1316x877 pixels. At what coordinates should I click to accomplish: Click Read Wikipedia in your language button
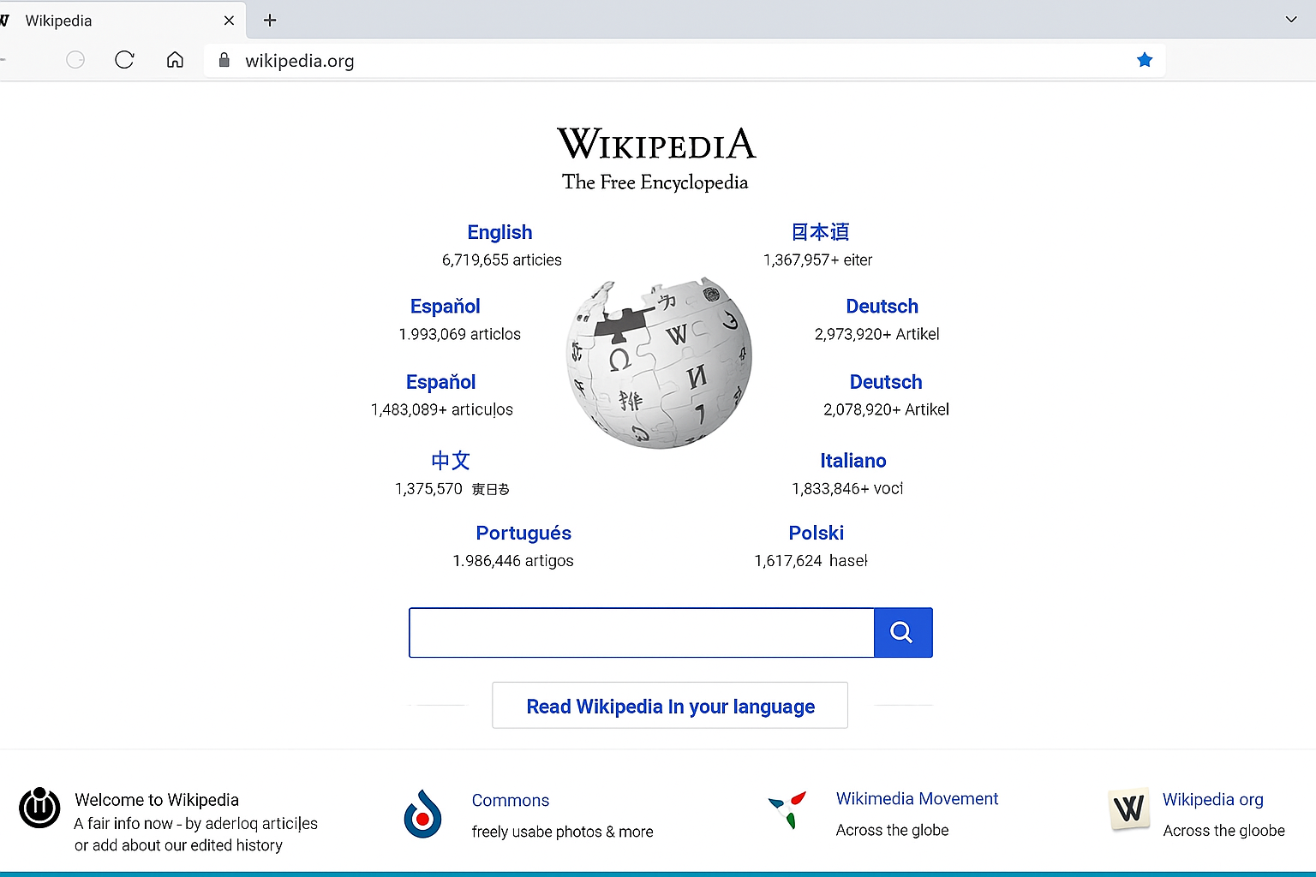[670, 706]
